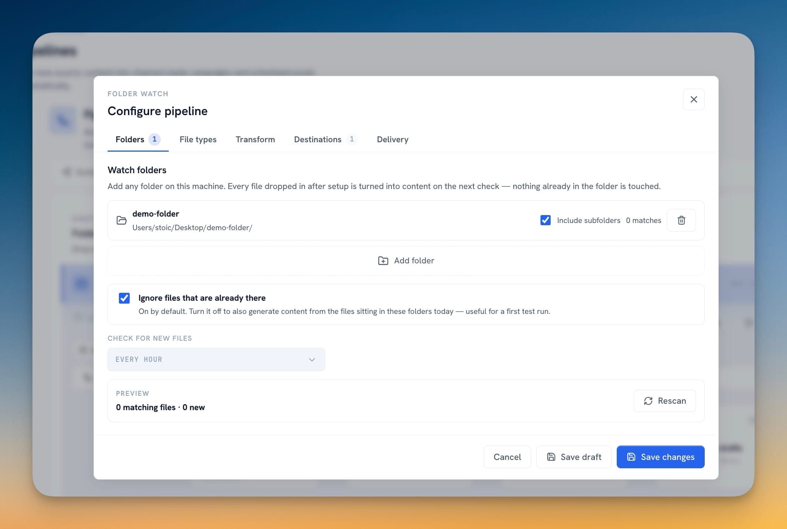Click the open folder icon beside demo-folder
This screenshot has height=529, width=787.
[122, 220]
